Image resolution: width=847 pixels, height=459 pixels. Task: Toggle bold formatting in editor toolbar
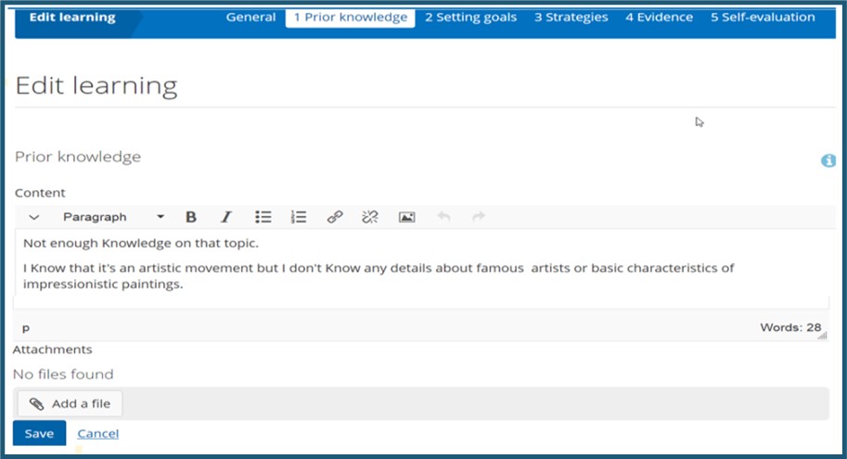pos(191,217)
